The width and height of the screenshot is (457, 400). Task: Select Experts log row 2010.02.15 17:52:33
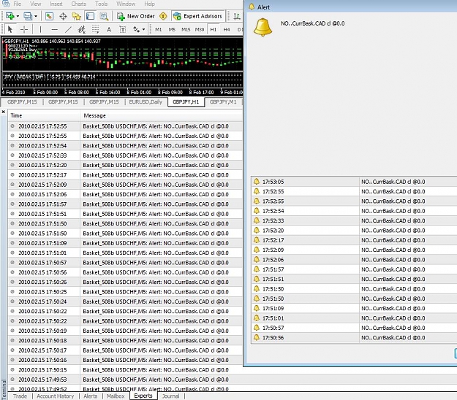click(125, 155)
